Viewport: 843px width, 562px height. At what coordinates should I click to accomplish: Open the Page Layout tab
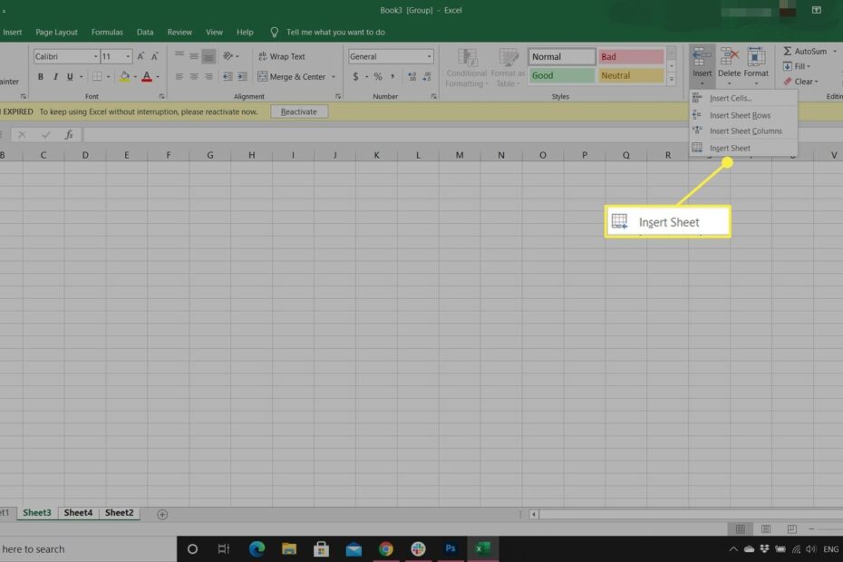[56, 33]
